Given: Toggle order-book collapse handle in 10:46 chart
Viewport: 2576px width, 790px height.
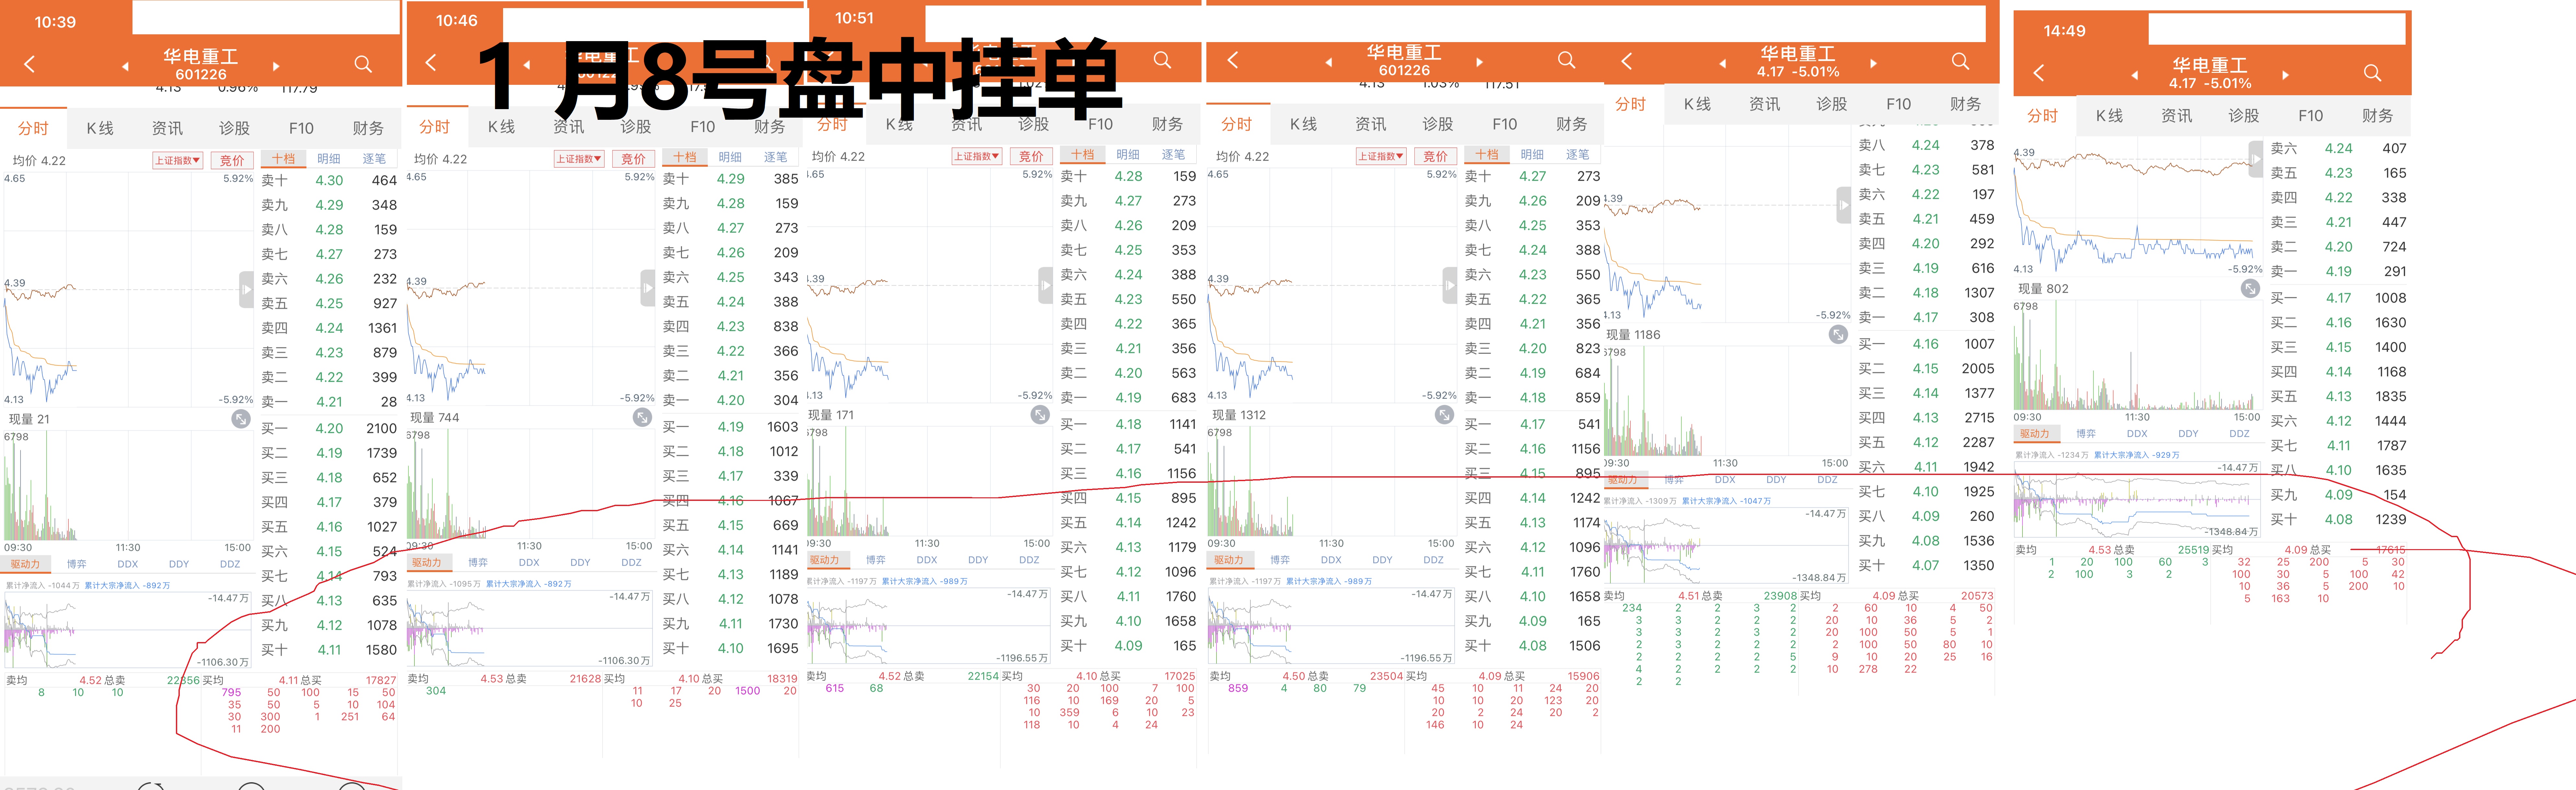Looking at the screenshot, I should tap(648, 288).
